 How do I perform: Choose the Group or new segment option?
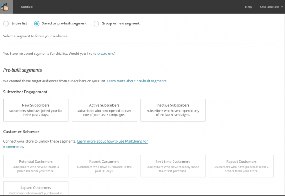tap(96, 23)
